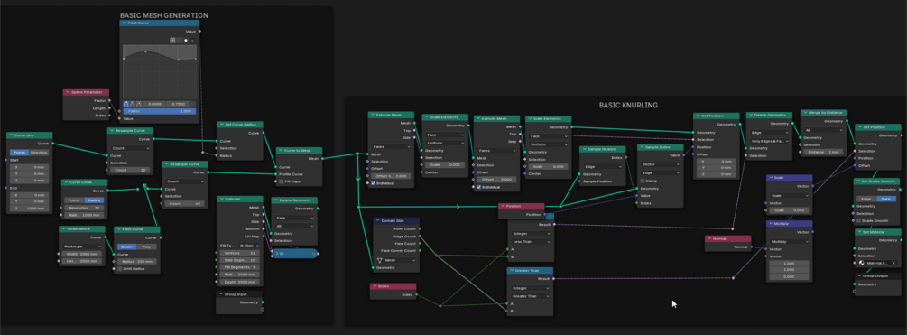This screenshot has width=907, height=335.
Task: Clear the material with the X icon
Action: [x=893, y=263]
